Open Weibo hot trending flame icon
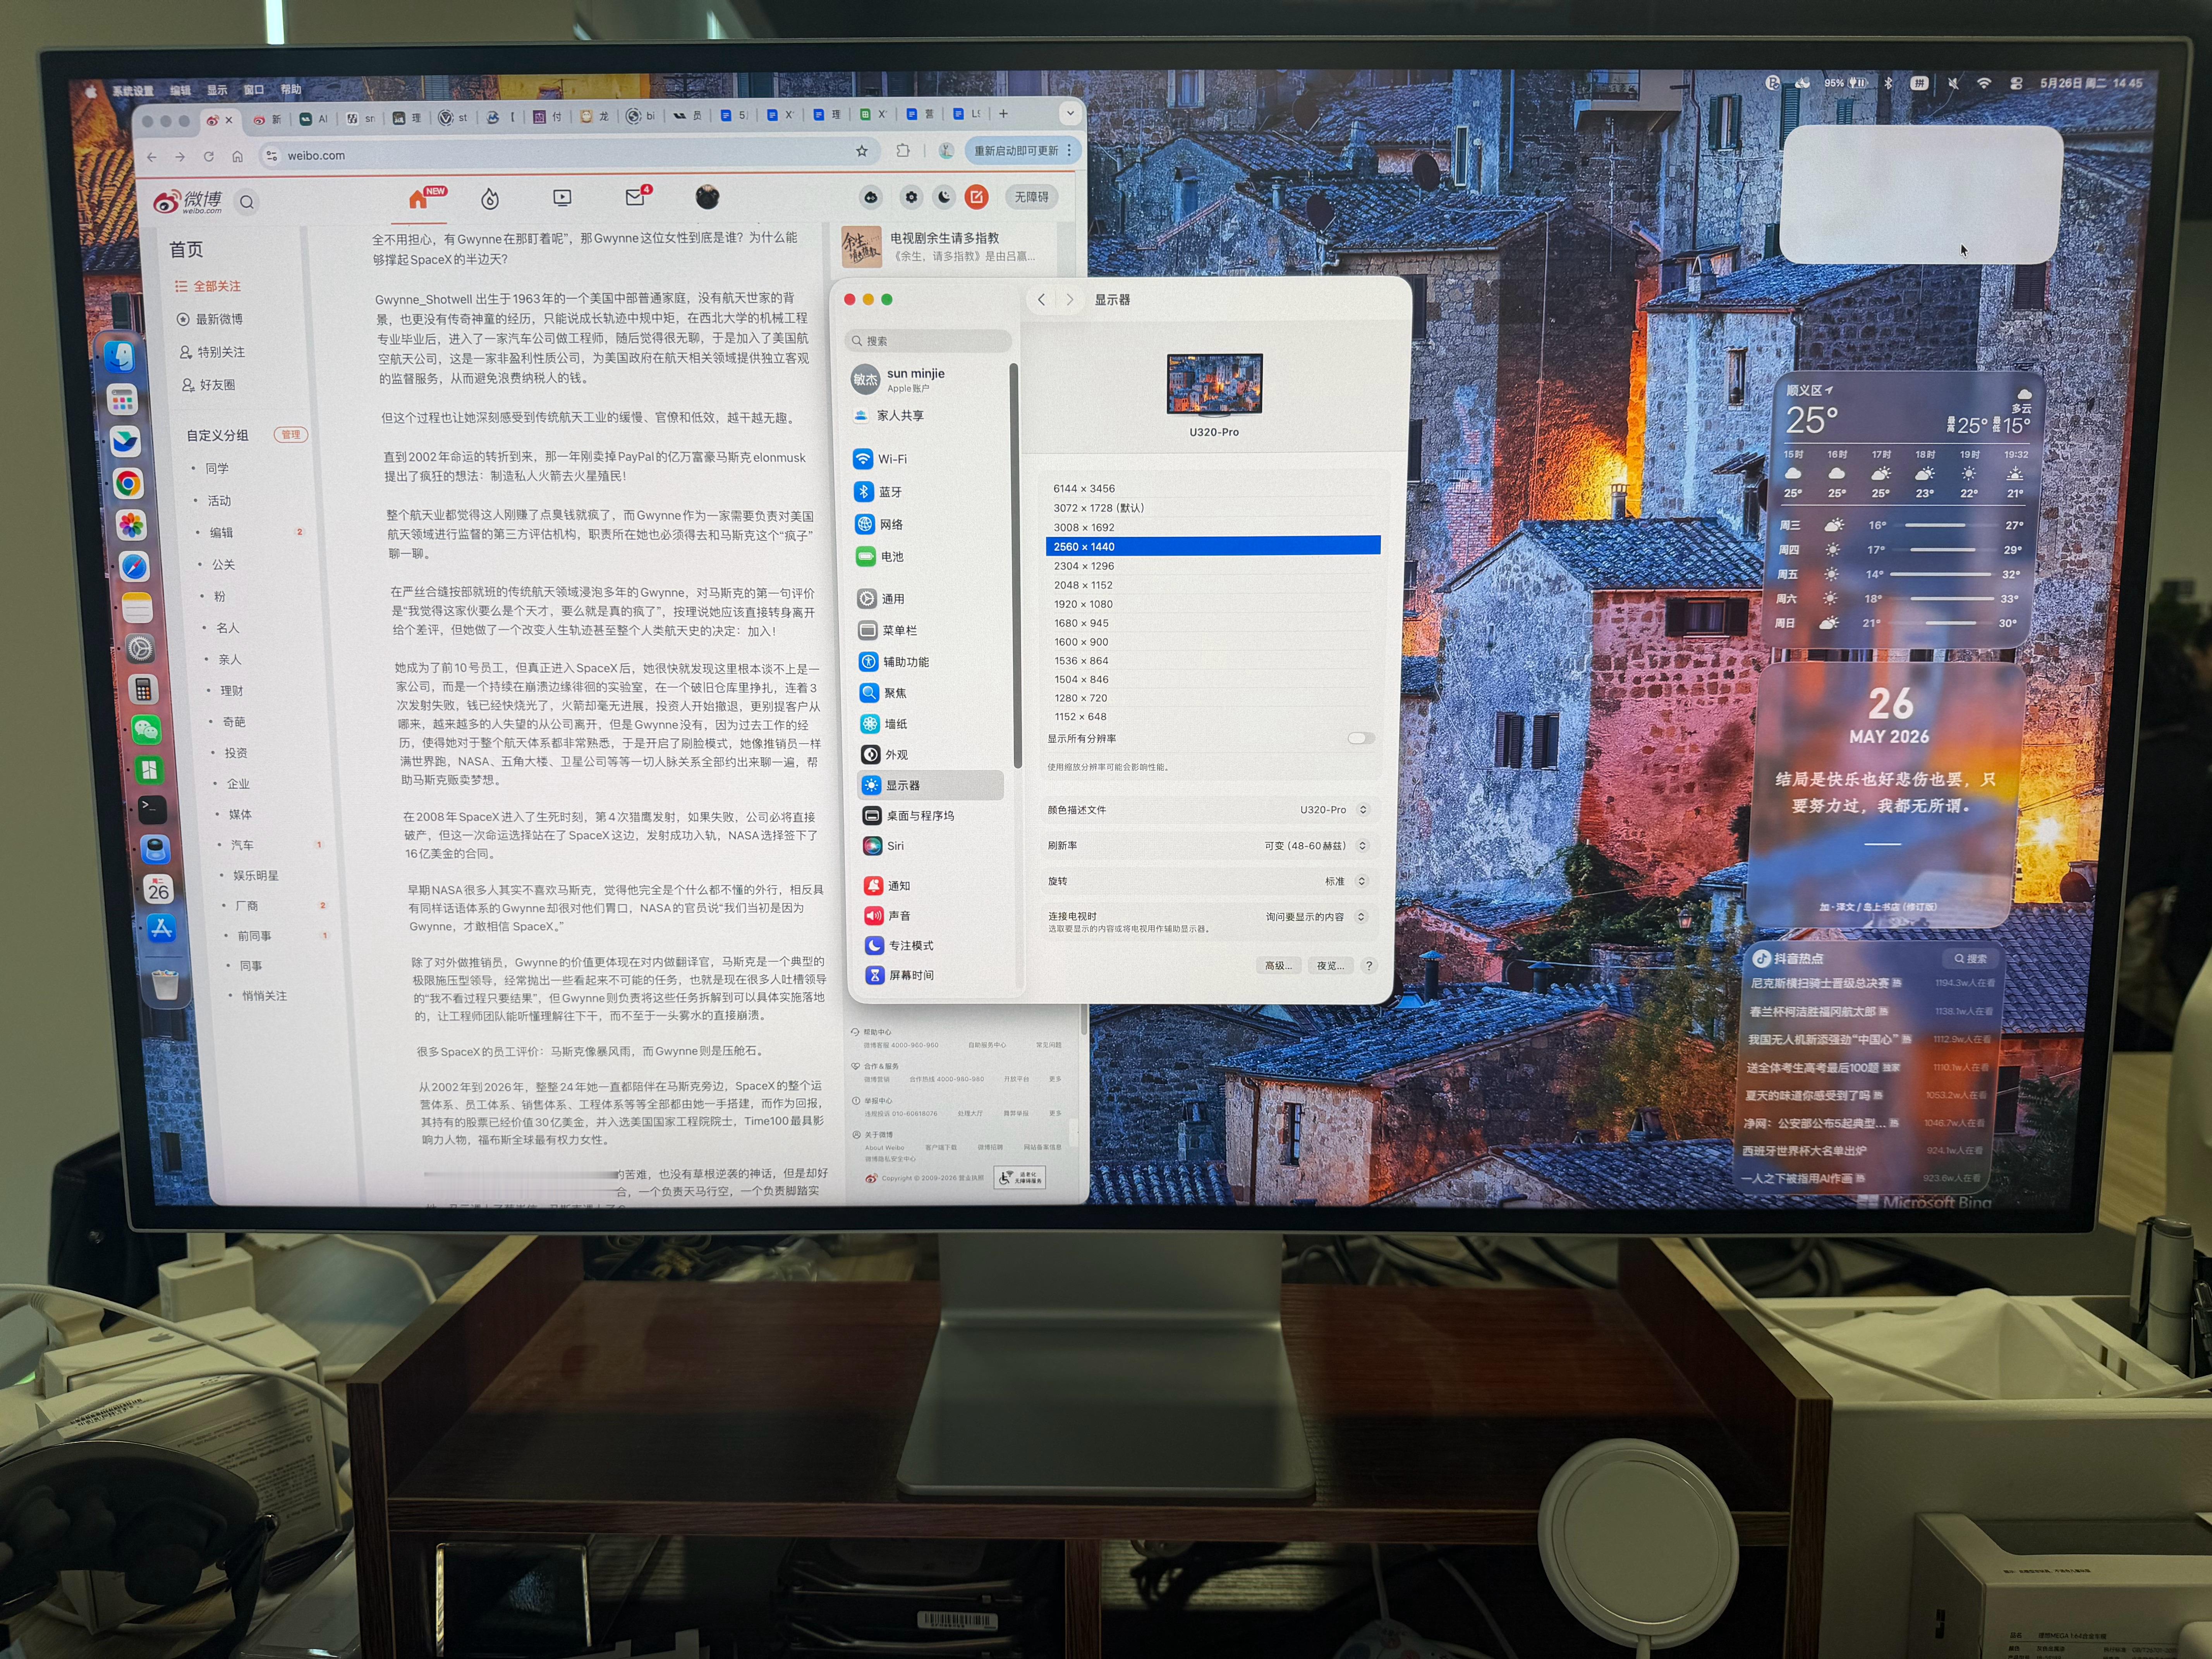Screen dimensions: 2212x1659 (x=489, y=199)
